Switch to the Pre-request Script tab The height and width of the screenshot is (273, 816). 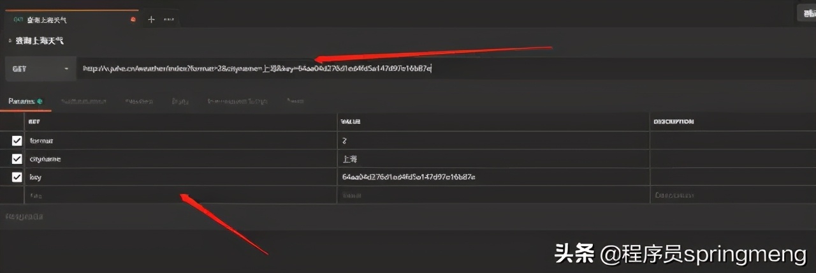click(x=237, y=101)
